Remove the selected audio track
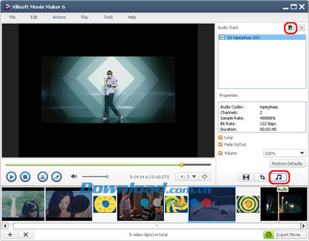Screen dimensions: 309x241 point(302,27)
